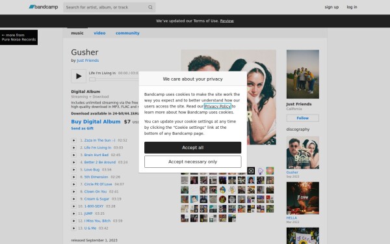The height and width of the screenshot is (244, 390).
Task: Click Send as Gift link
Action: click(x=83, y=128)
